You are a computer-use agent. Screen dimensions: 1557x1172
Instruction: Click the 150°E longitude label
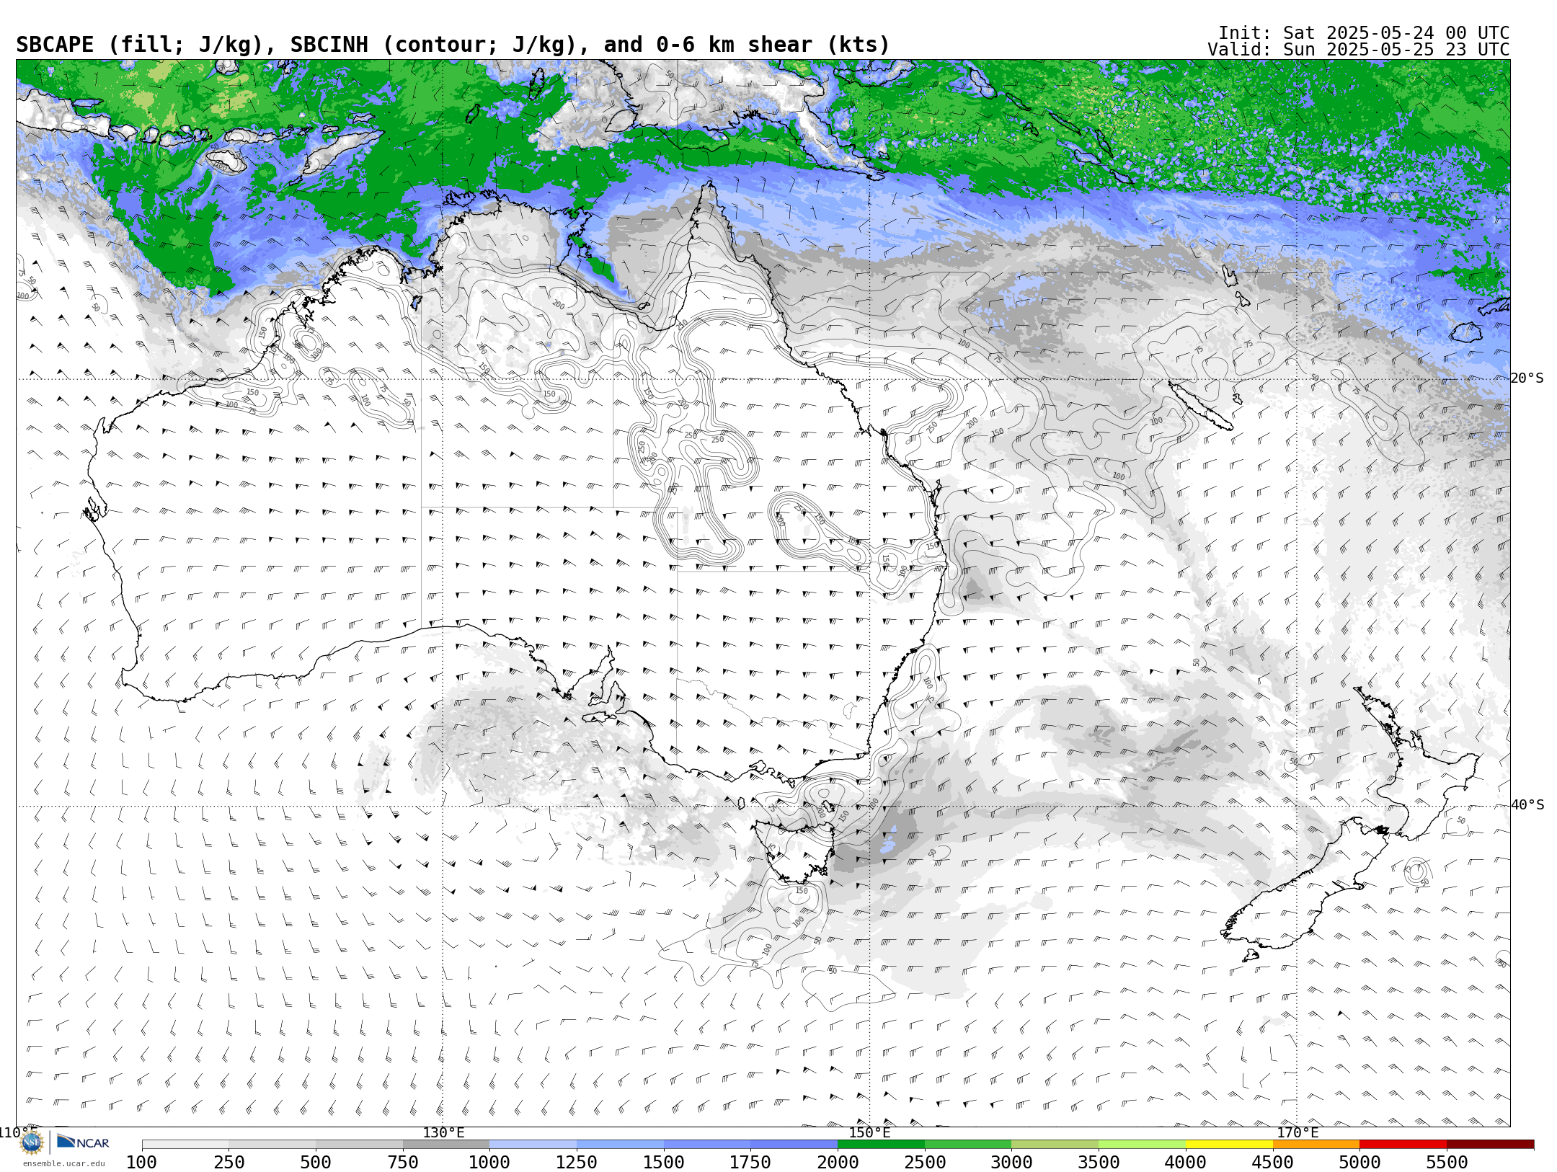(x=870, y=1132)
